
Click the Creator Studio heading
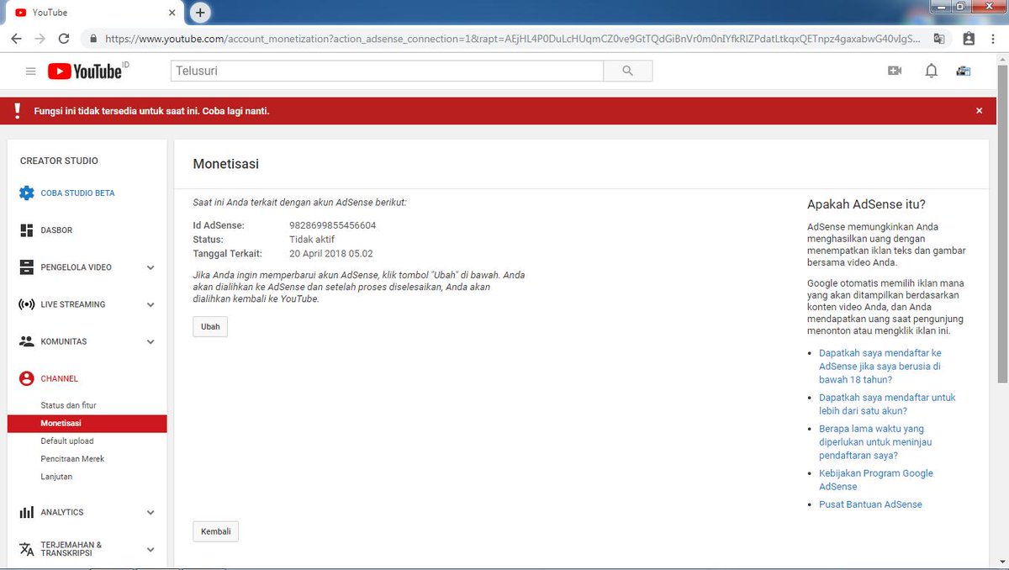[x=59, y=161]
